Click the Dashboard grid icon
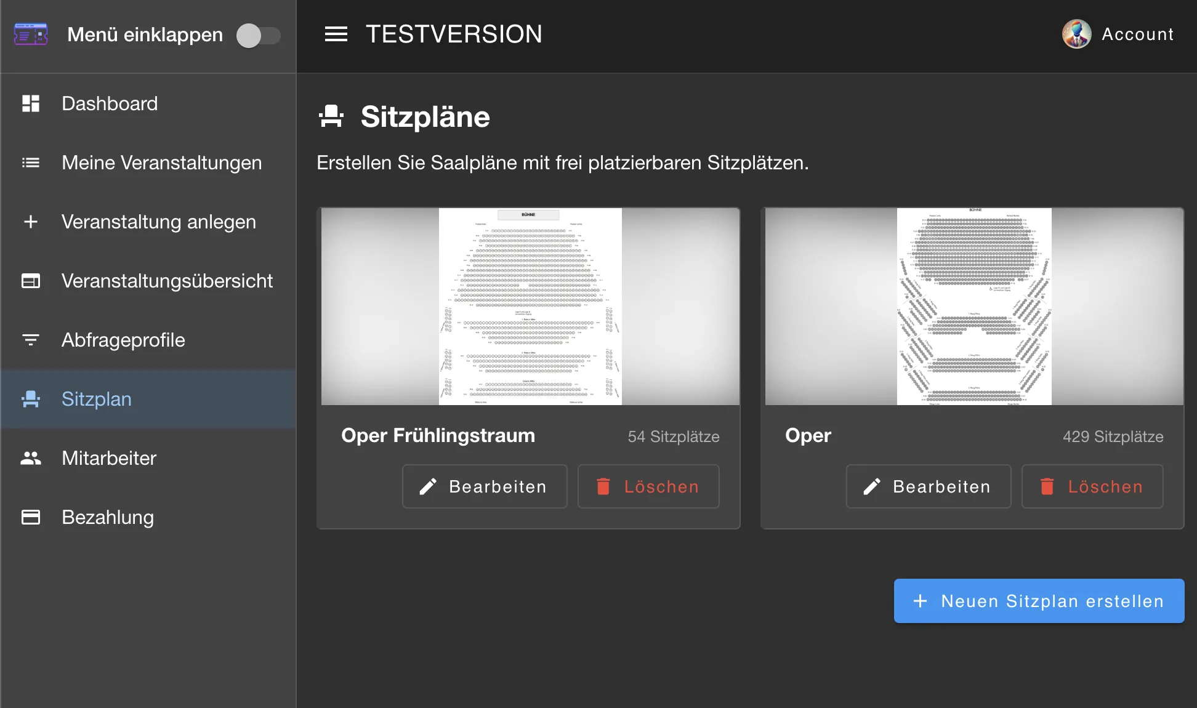The image size is (1197, 708). pyautogui.click(x=31, y=103)
